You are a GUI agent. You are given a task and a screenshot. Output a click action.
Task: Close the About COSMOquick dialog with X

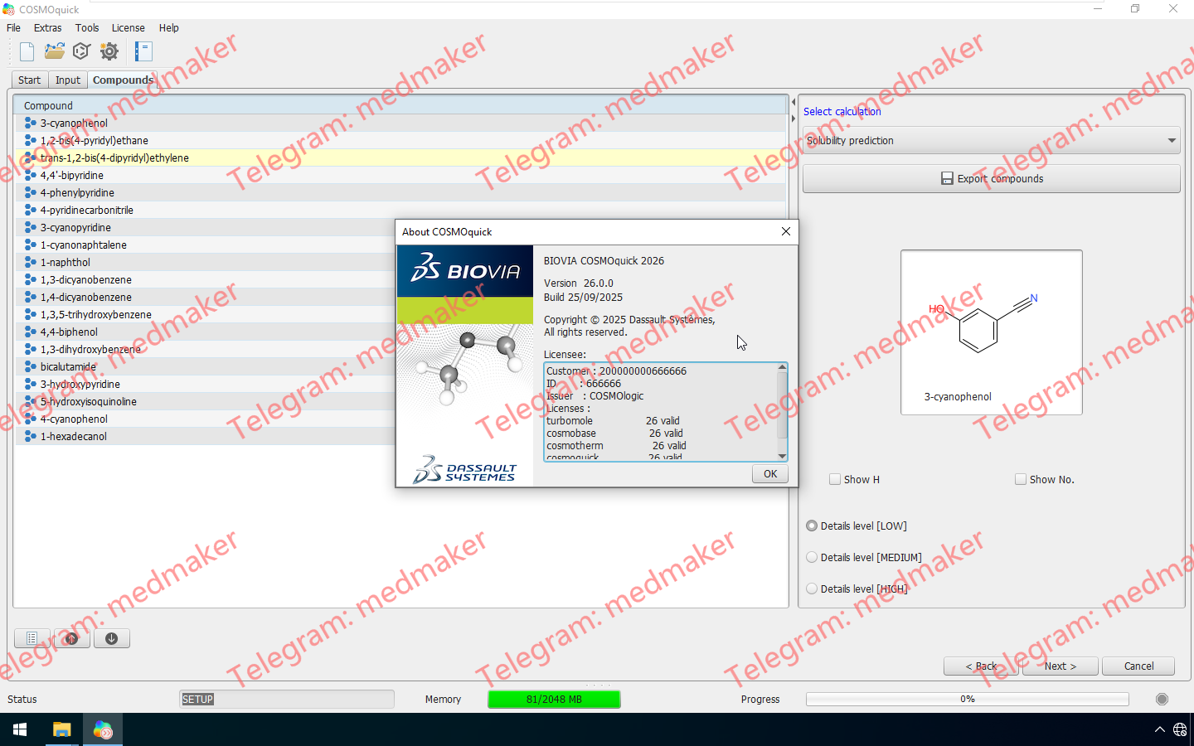click(x=785, y=231)
